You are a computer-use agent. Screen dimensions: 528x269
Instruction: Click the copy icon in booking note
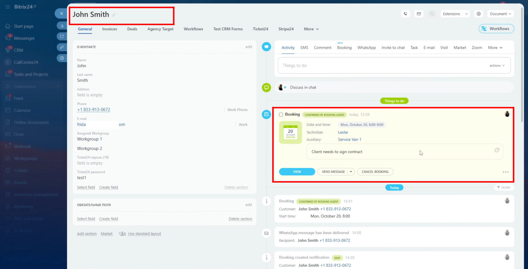click(x=497, y=150)
